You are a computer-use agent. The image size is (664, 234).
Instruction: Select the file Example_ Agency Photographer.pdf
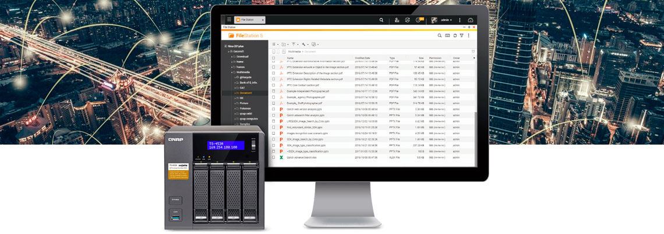[305, 97]
